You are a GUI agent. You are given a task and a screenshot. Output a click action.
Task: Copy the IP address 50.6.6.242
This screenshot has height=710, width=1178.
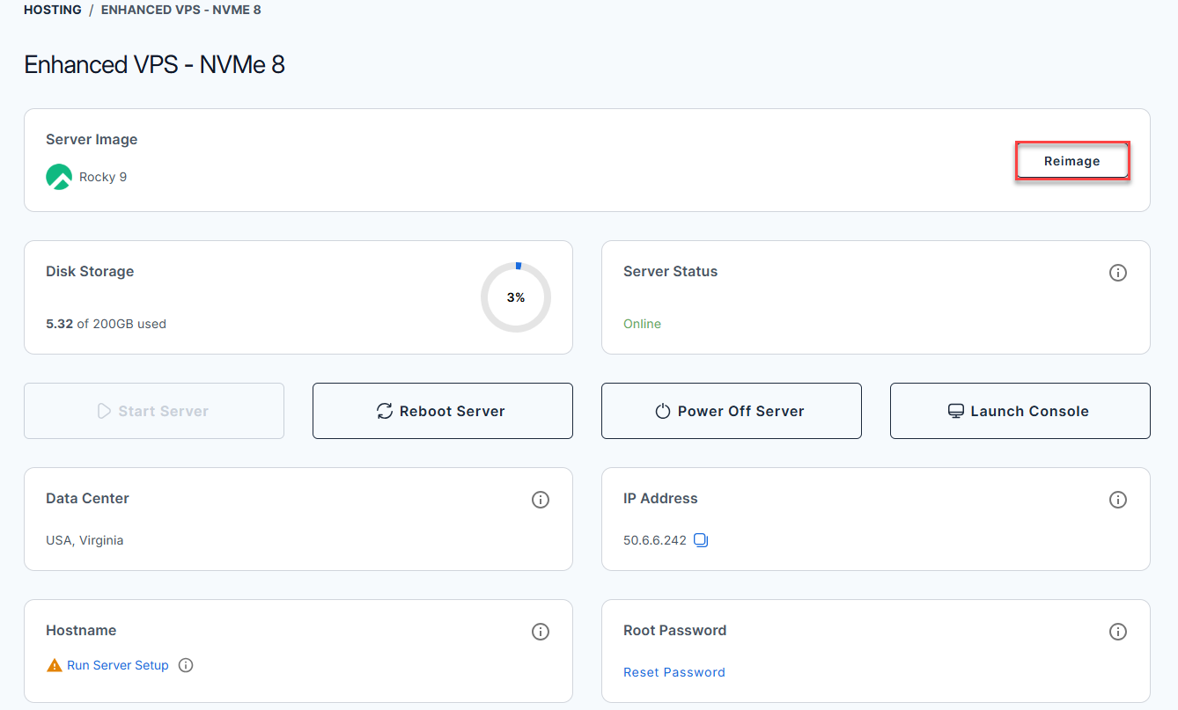tap(701, 539)
